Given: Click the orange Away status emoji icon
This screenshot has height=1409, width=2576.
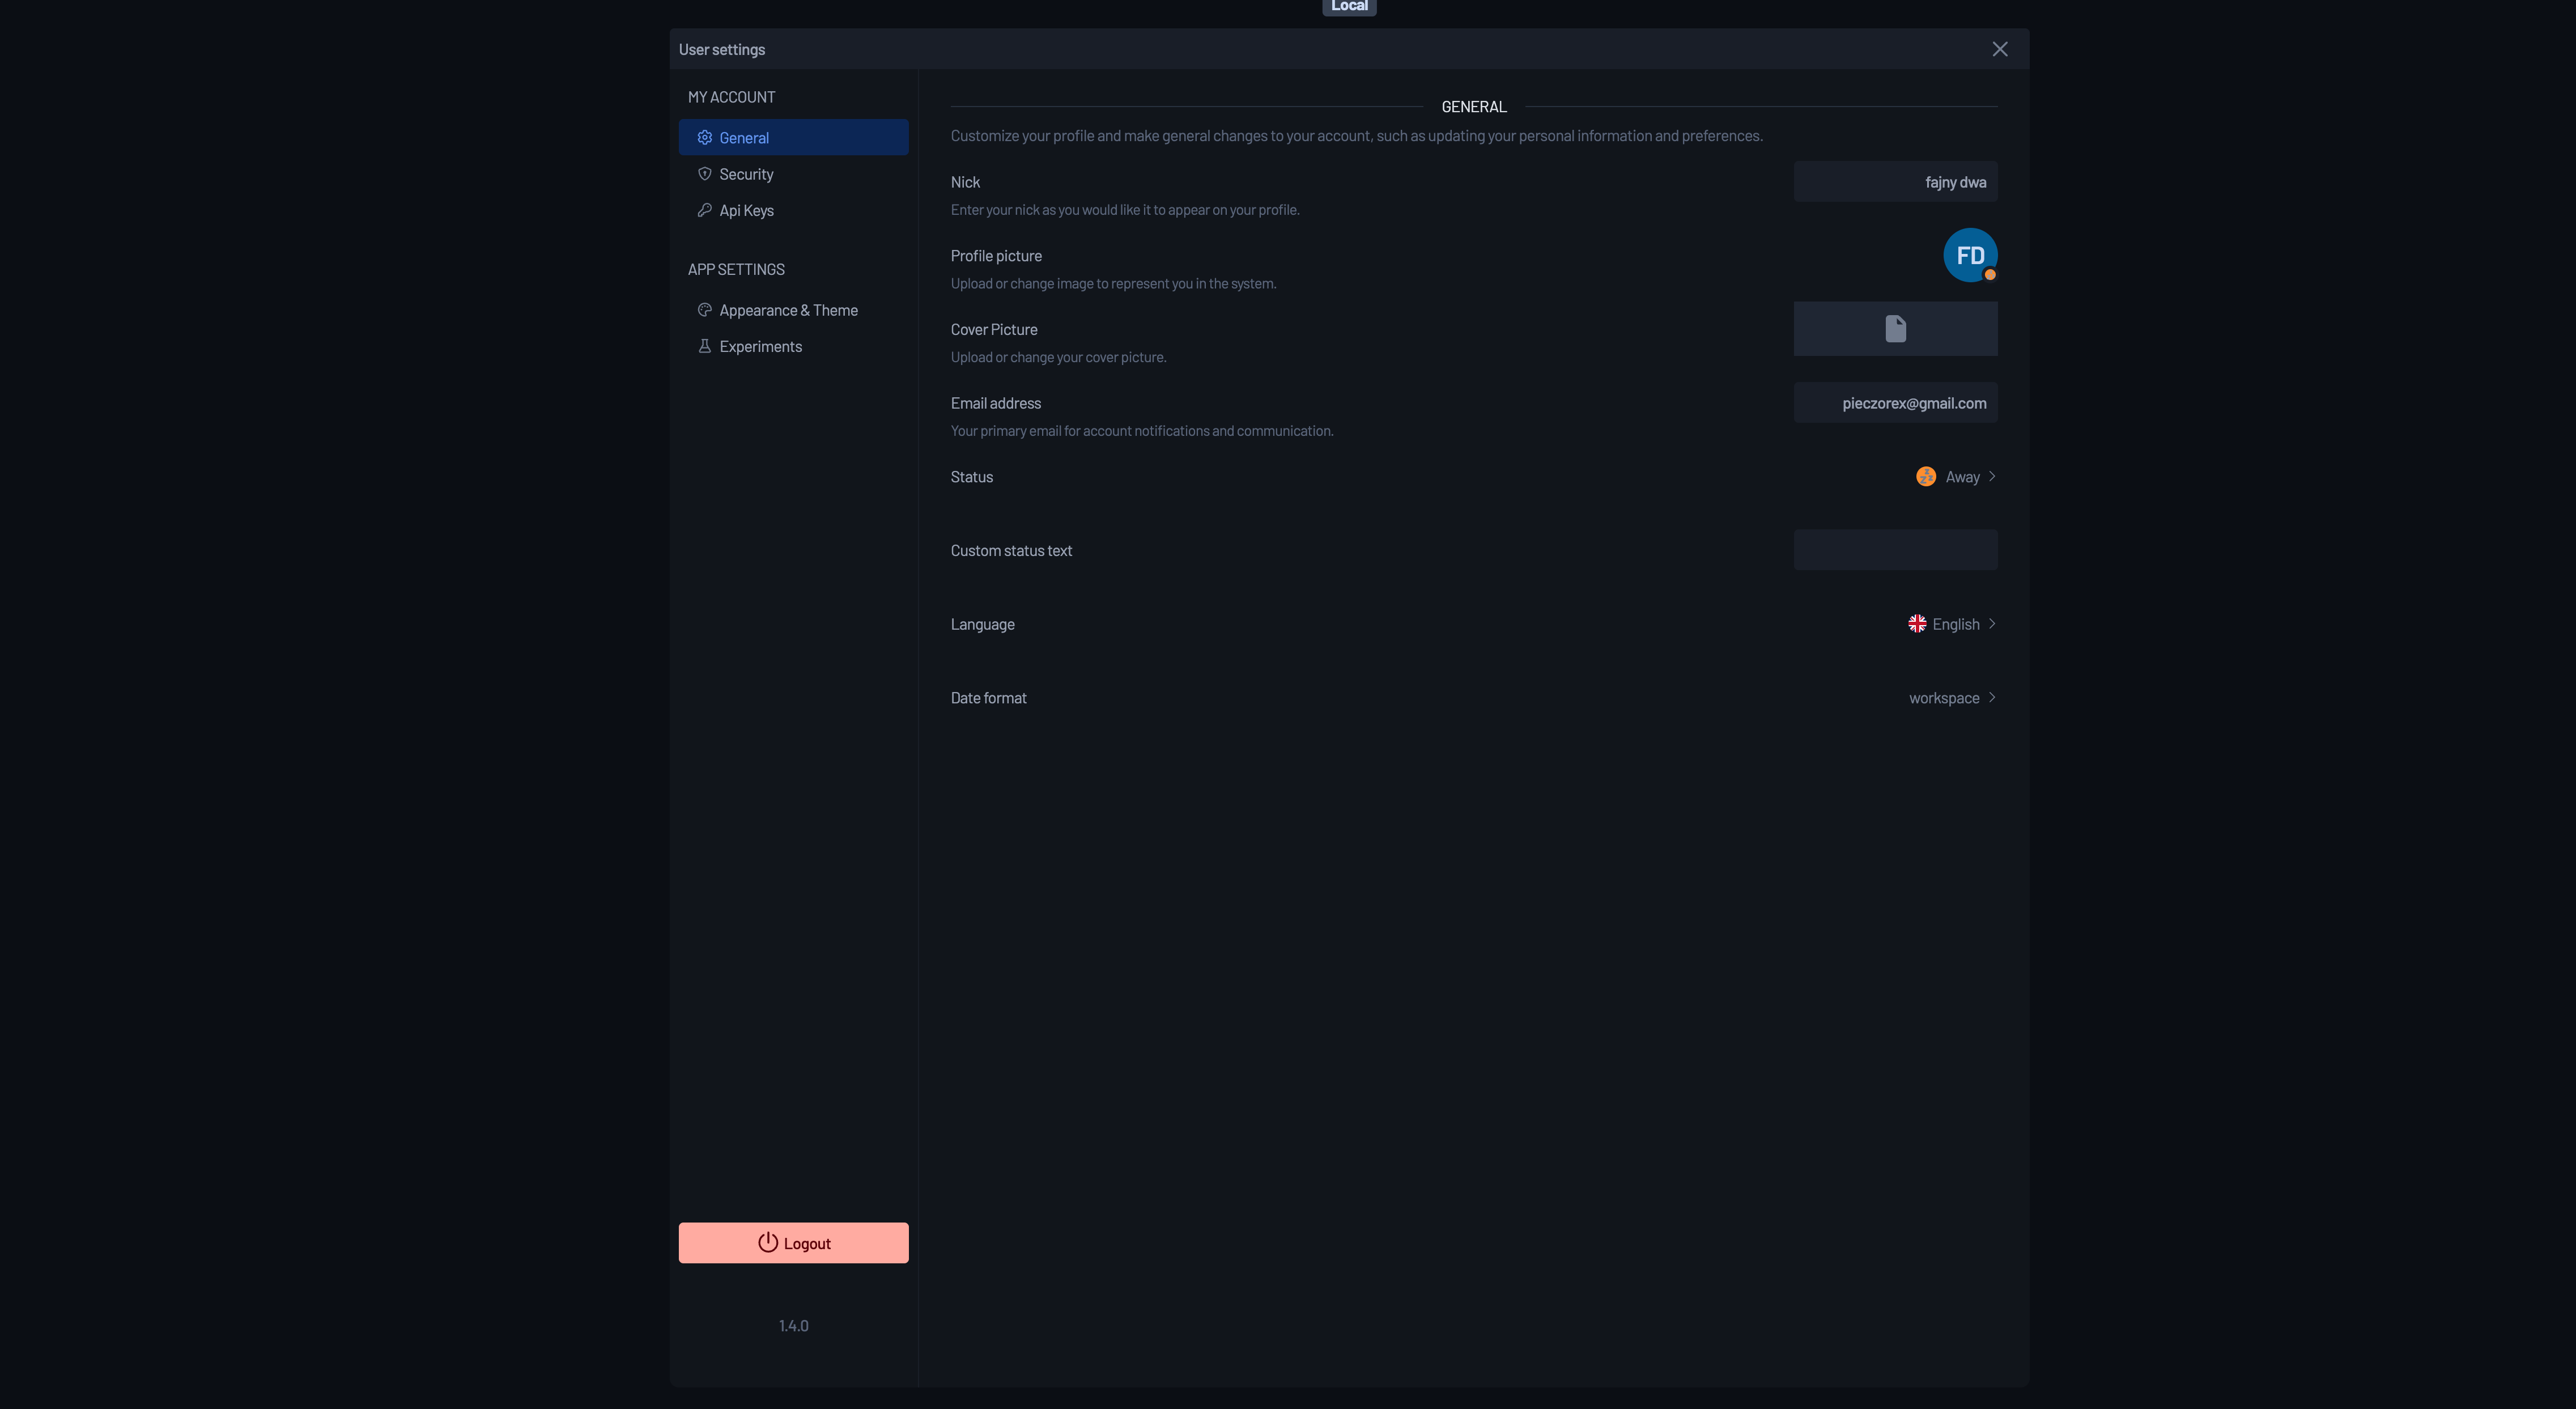Looking at the screenshot, I should coord(1925,477).
